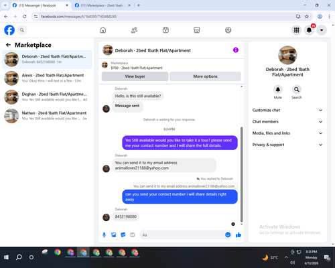The width and height of the screenshot is (335, 268).
Task: Attach a photo with the image icon
Action: point(114,234)
